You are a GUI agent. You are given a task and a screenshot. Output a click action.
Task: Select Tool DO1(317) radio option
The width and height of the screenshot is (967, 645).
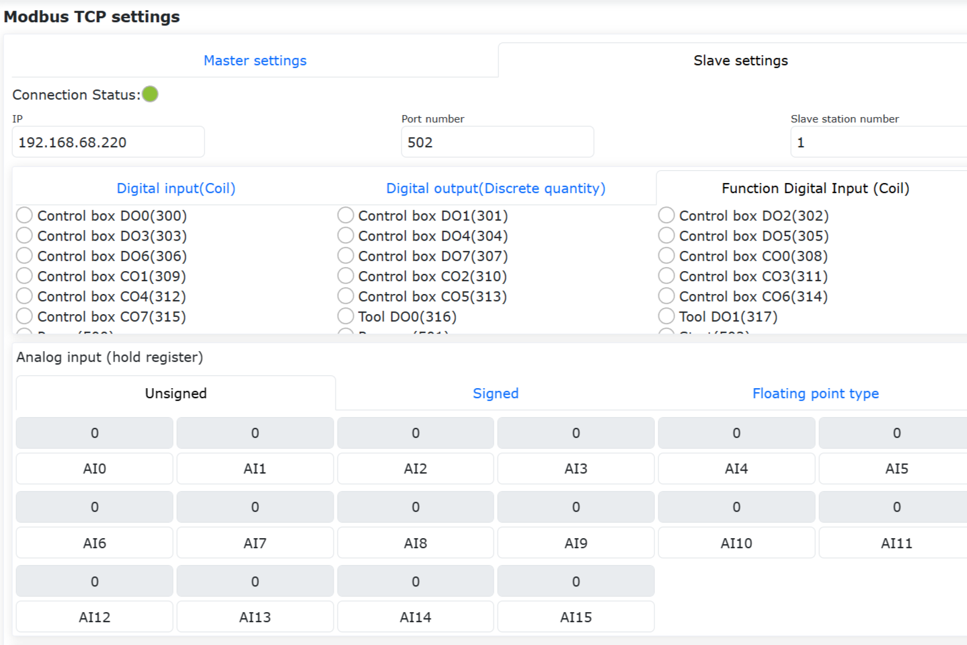click(x=666, y=316)
